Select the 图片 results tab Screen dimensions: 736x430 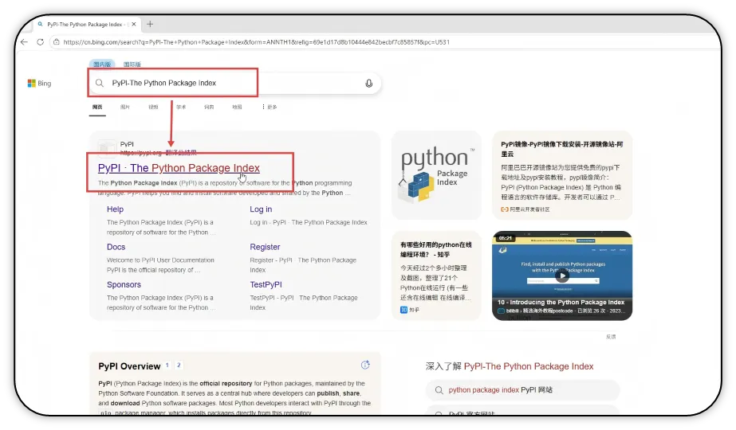point(125,107)
